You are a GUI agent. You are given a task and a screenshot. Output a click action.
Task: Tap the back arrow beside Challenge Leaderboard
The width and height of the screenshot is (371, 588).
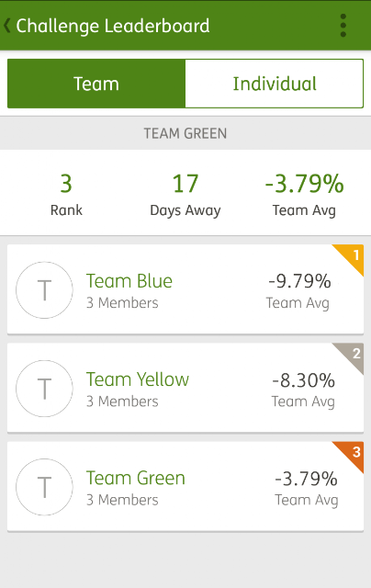tap(6, 26)
